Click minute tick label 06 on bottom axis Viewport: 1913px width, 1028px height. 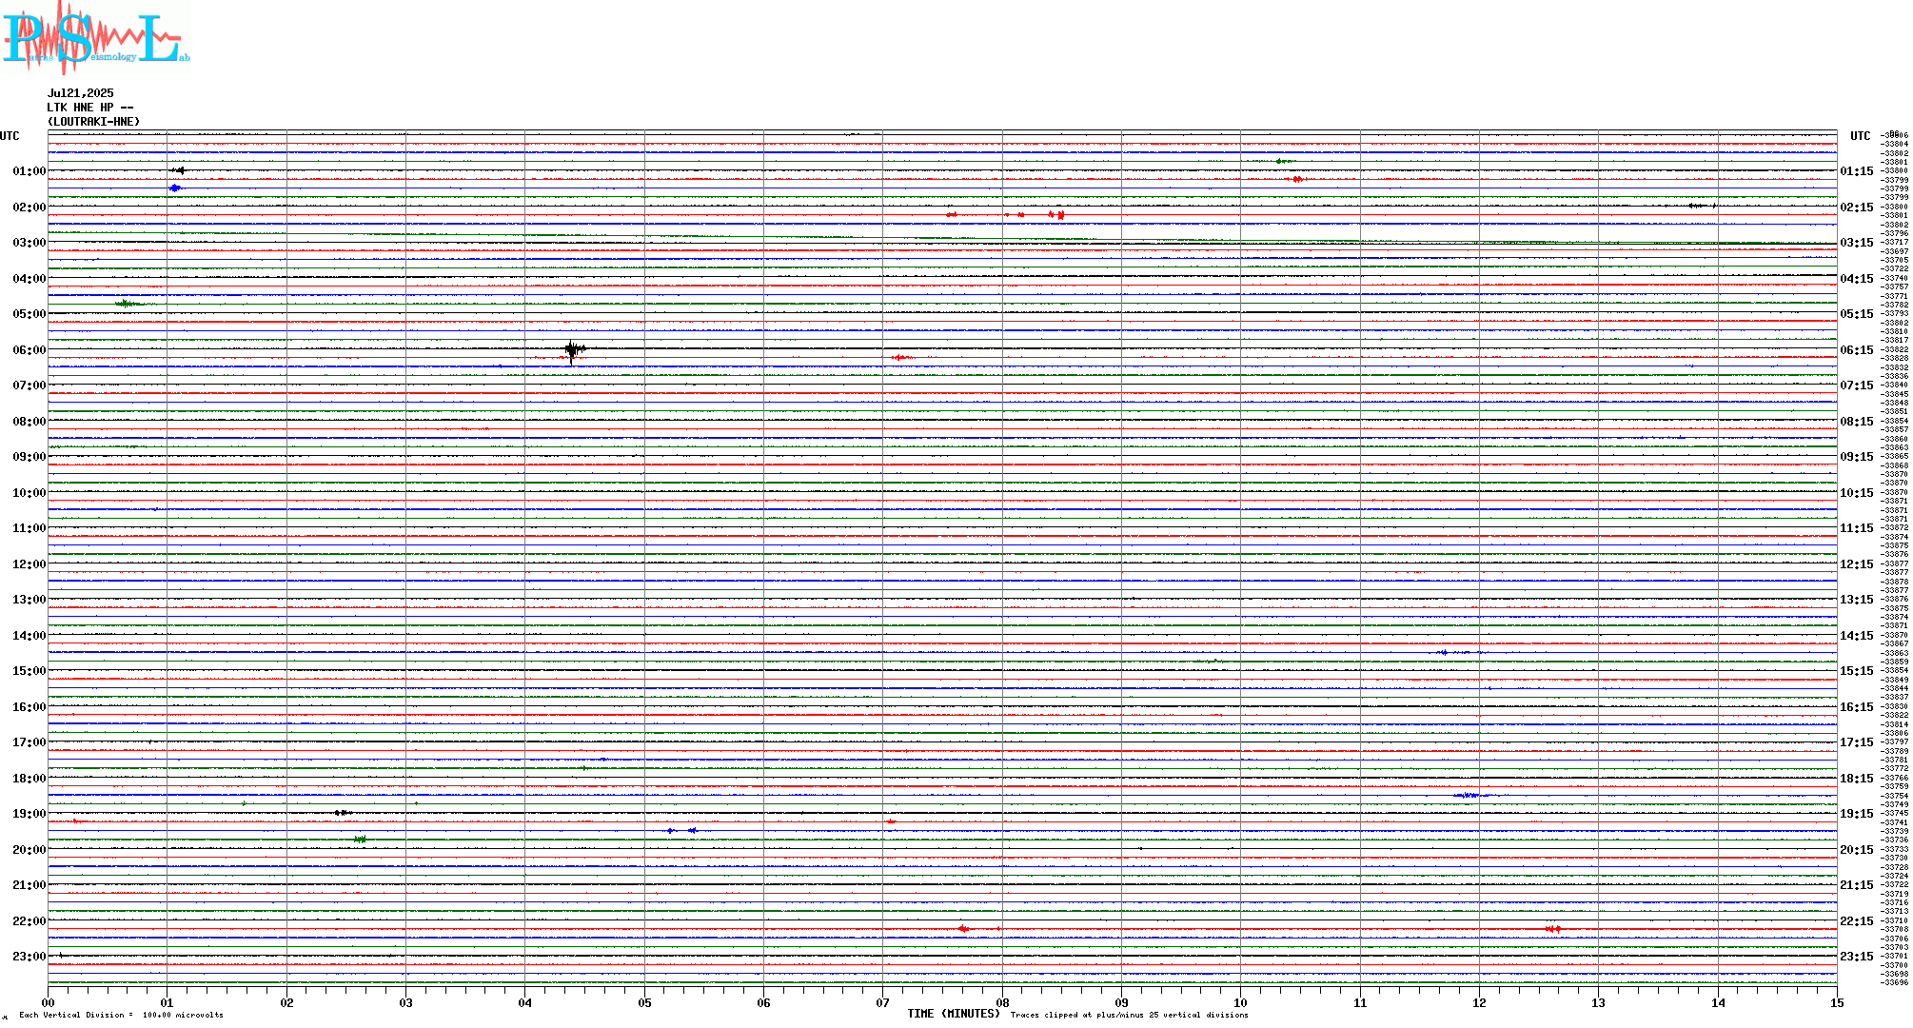[763, 1002]
